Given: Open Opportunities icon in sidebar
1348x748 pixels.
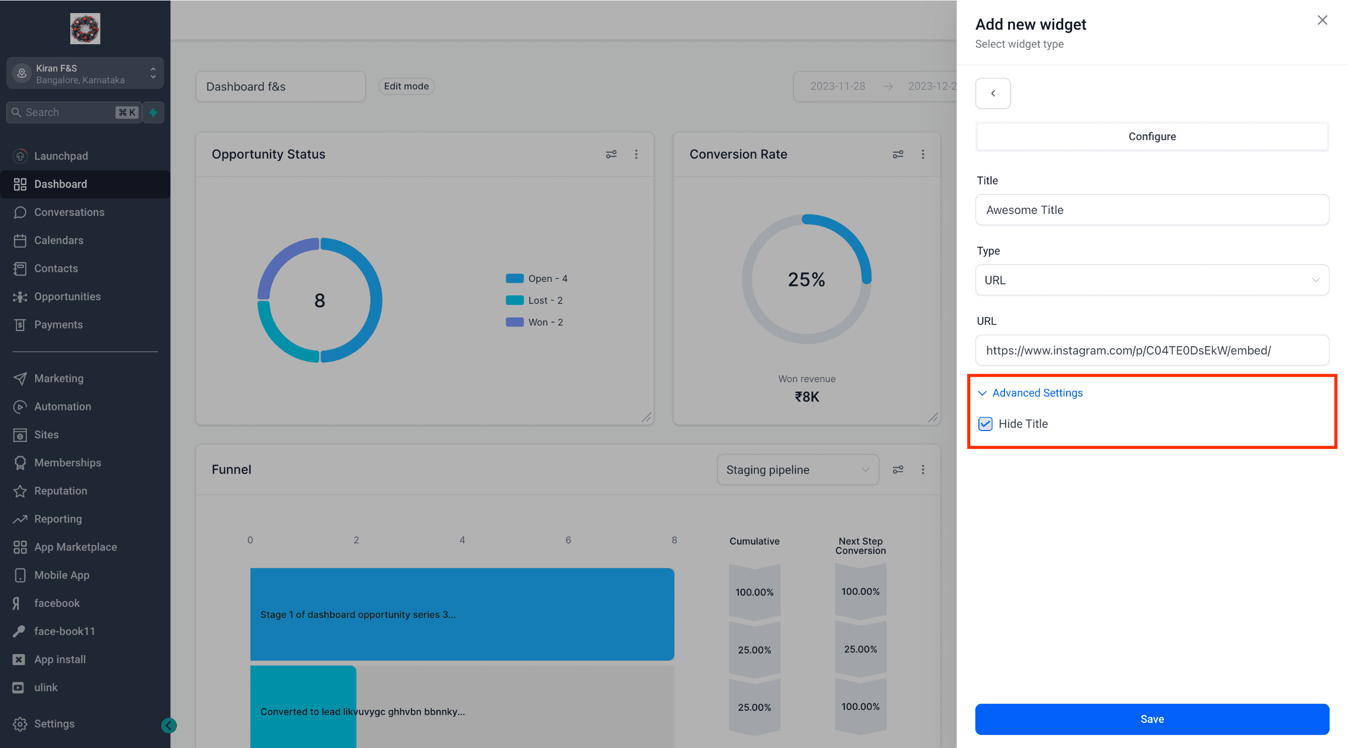Looking at the screenshot, I should 20,296.
